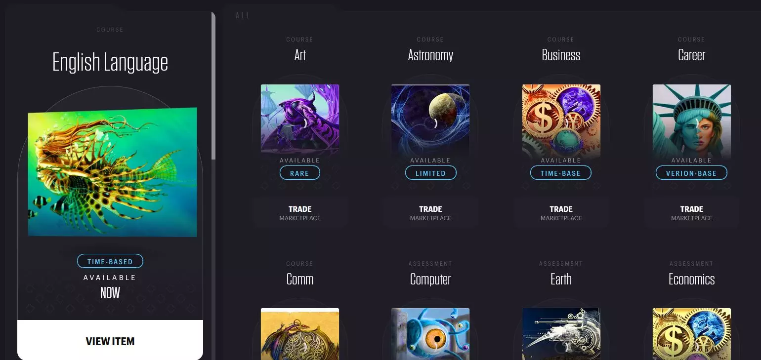The width and height of the screenshot is (761, 360).
Task: Click the left panel vertical scrollbar
Action: (213, 86)
